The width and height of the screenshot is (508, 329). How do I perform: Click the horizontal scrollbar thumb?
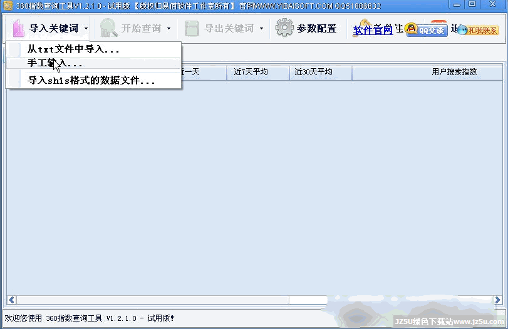point(153,300)
